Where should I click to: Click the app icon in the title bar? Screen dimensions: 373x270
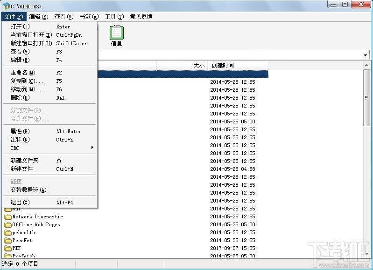coord(6,6)
